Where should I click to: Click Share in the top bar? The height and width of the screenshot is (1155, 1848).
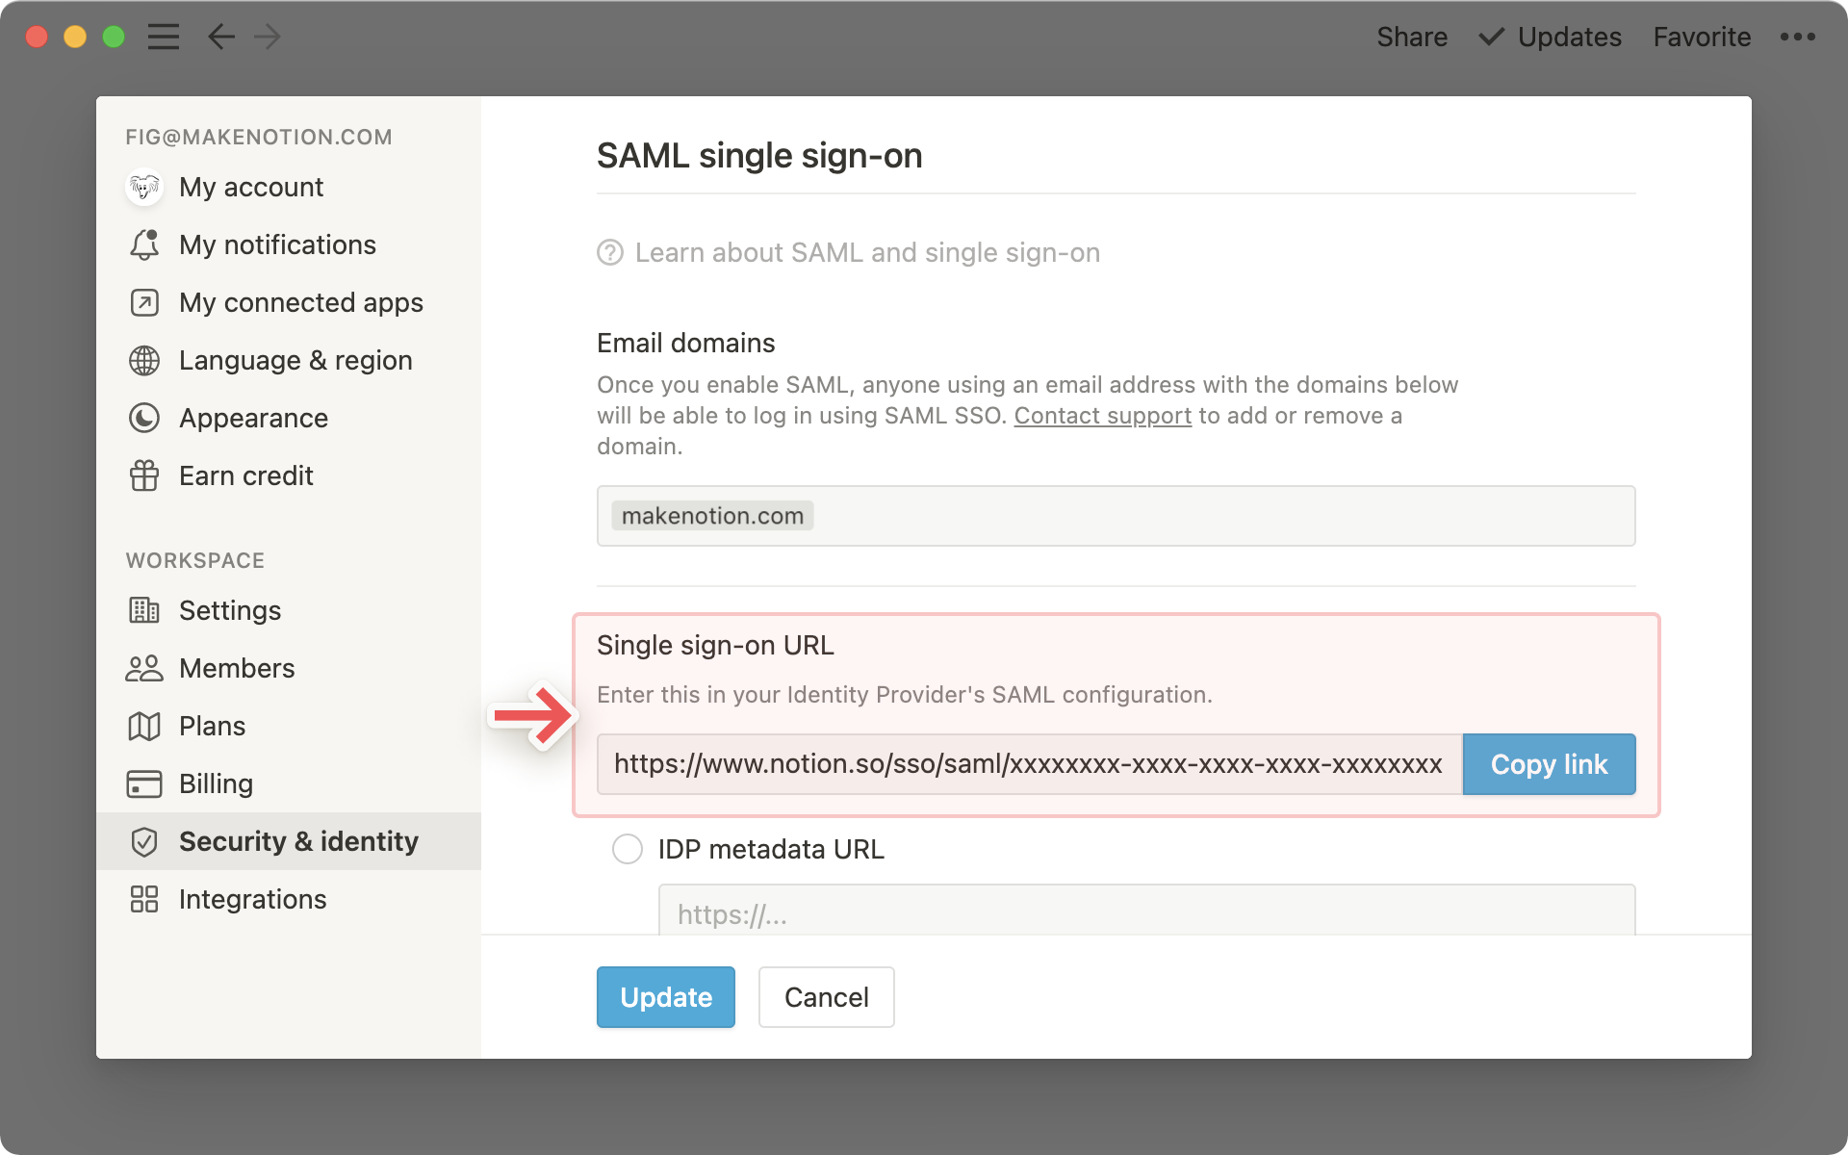click(x=1412, y=37)
